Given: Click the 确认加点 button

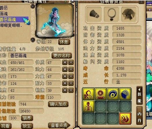Looking at the screenshot, I should click(58, 104).
